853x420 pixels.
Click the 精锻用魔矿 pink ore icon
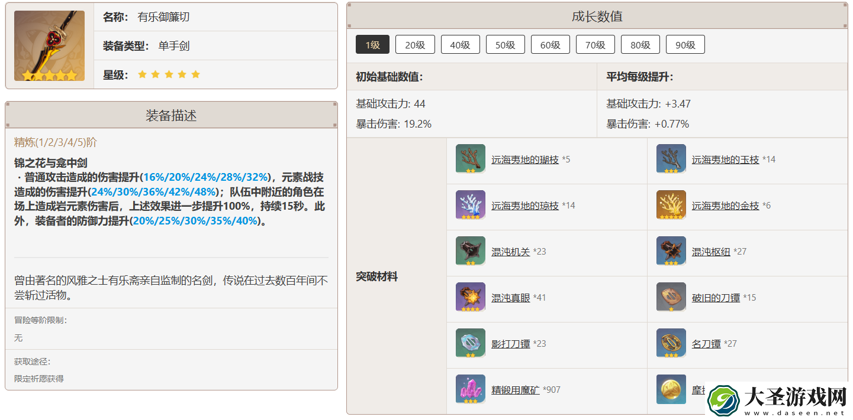(x=471, y=390)
